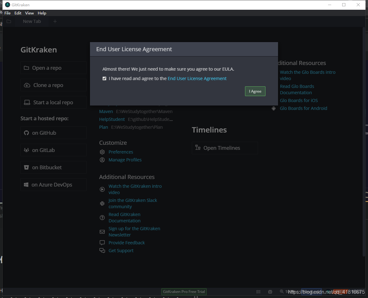Viewport: 368px width, 298px height.
Task: Open the Plan recent repo
Action: pos(103,127)
